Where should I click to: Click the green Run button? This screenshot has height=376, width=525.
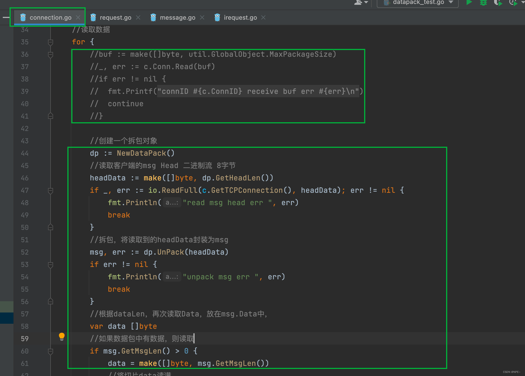[469, 3]
